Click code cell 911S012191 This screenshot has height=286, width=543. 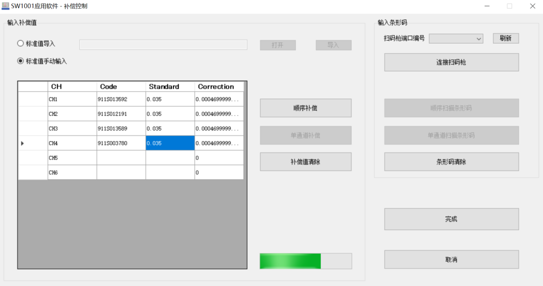[121, 113]
